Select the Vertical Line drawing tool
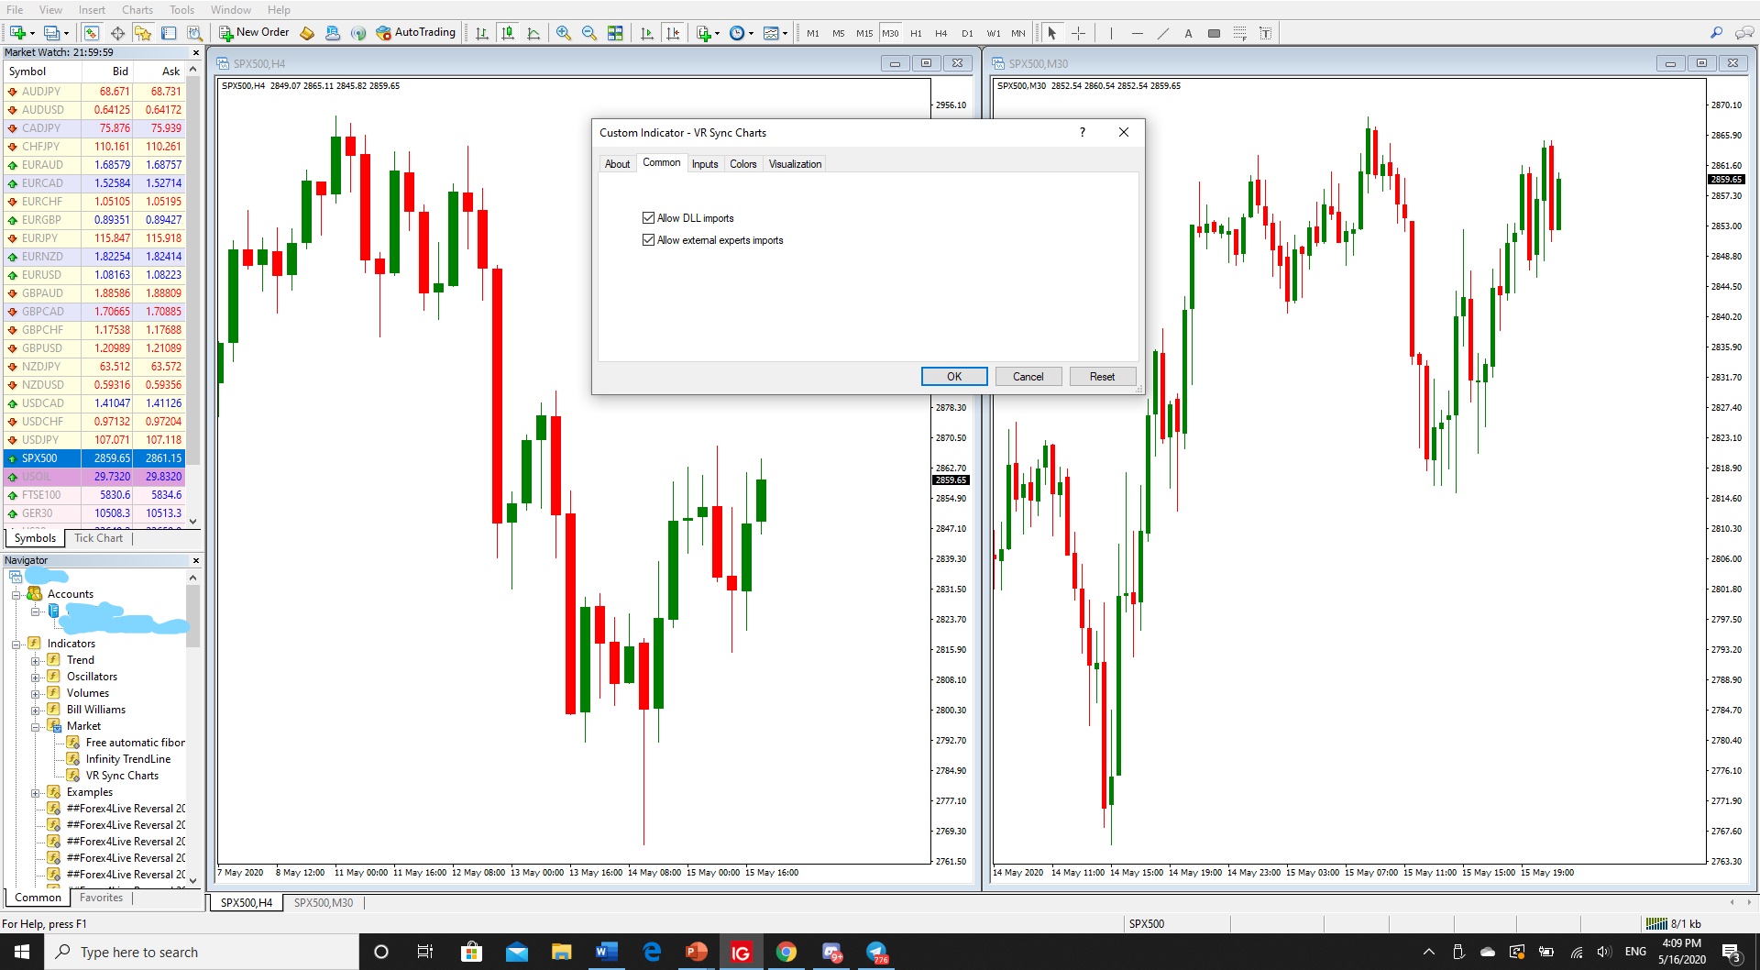The height and width of the screenshot is (970, 1760). [1111, 33]
